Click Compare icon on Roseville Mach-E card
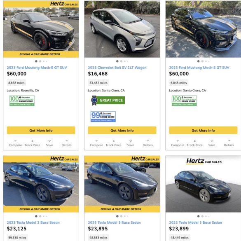This screenshot has height=241, width=241. click(15, 143)
